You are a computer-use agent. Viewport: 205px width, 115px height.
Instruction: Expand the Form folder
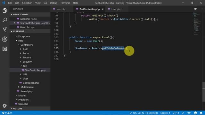(26, 53)
